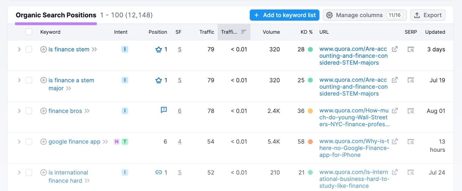Image resolution: width=462 pixels, height=191 pixels.
Task: Sort by the Position column header
Action: (x=158, y=32)
